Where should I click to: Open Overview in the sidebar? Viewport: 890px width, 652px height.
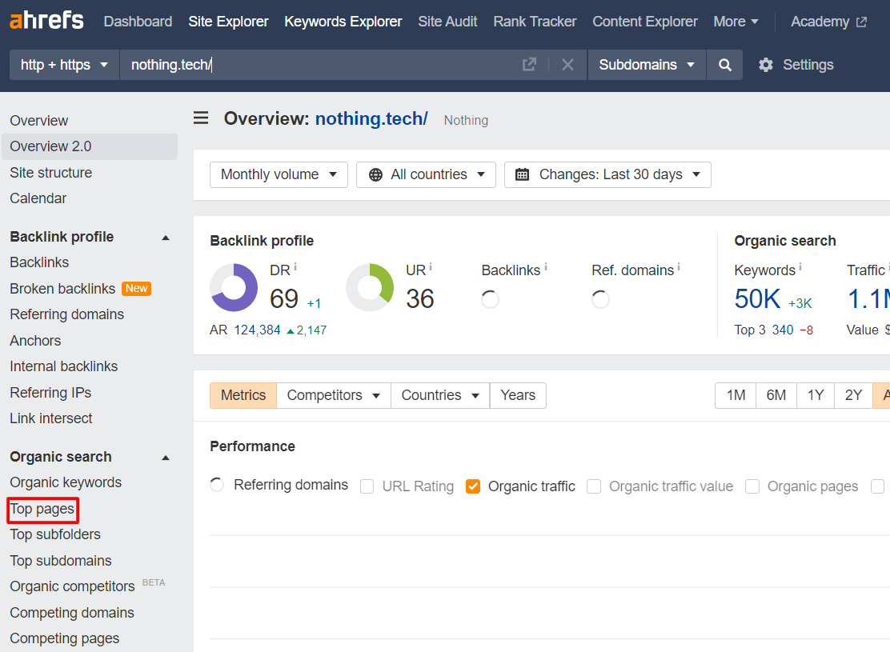[x=38, y=120]
